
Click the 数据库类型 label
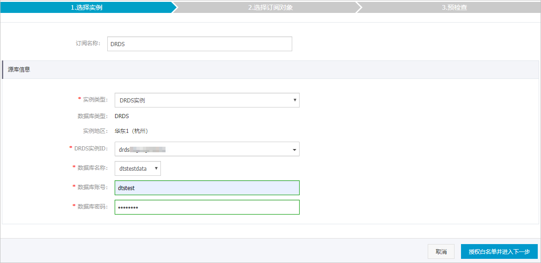(93, 116)
